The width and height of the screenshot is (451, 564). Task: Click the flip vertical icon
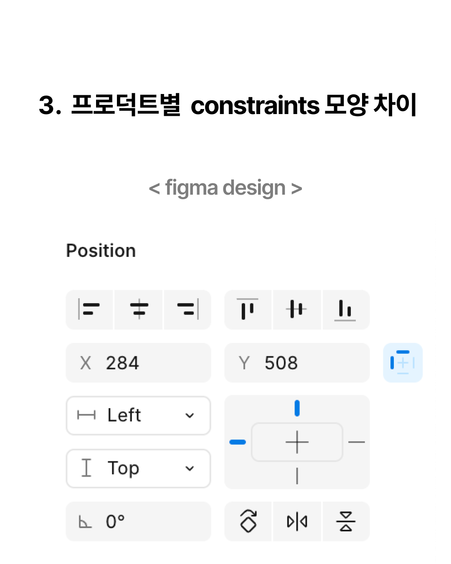(346, 521)
